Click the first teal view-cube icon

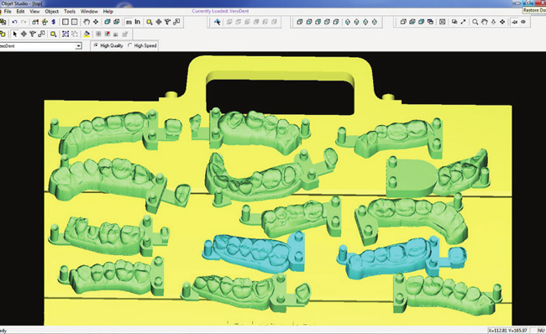[300, 22]
